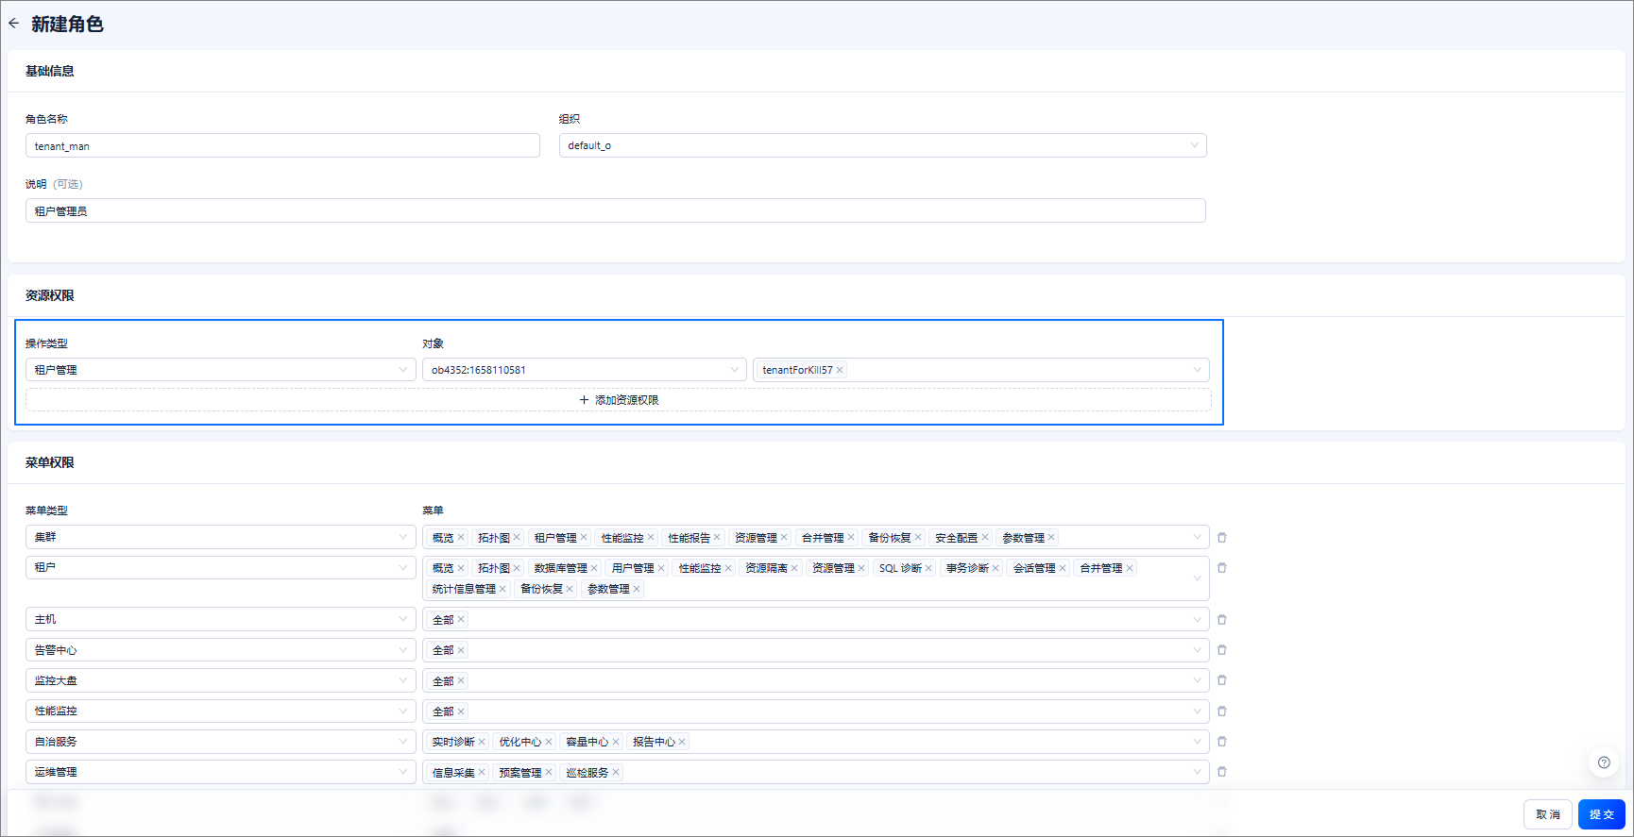The image size is (1634, 837).
Task: Delete the 自治服务 menu permission row
Action: 1221,741
